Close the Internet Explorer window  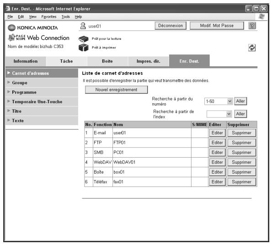264,9
